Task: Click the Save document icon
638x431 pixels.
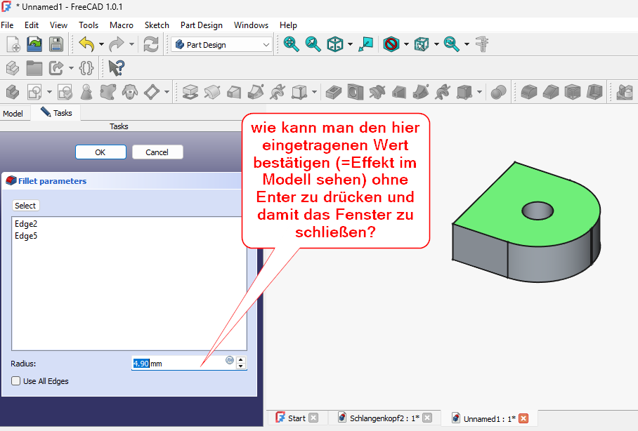Action: [56, 44]
